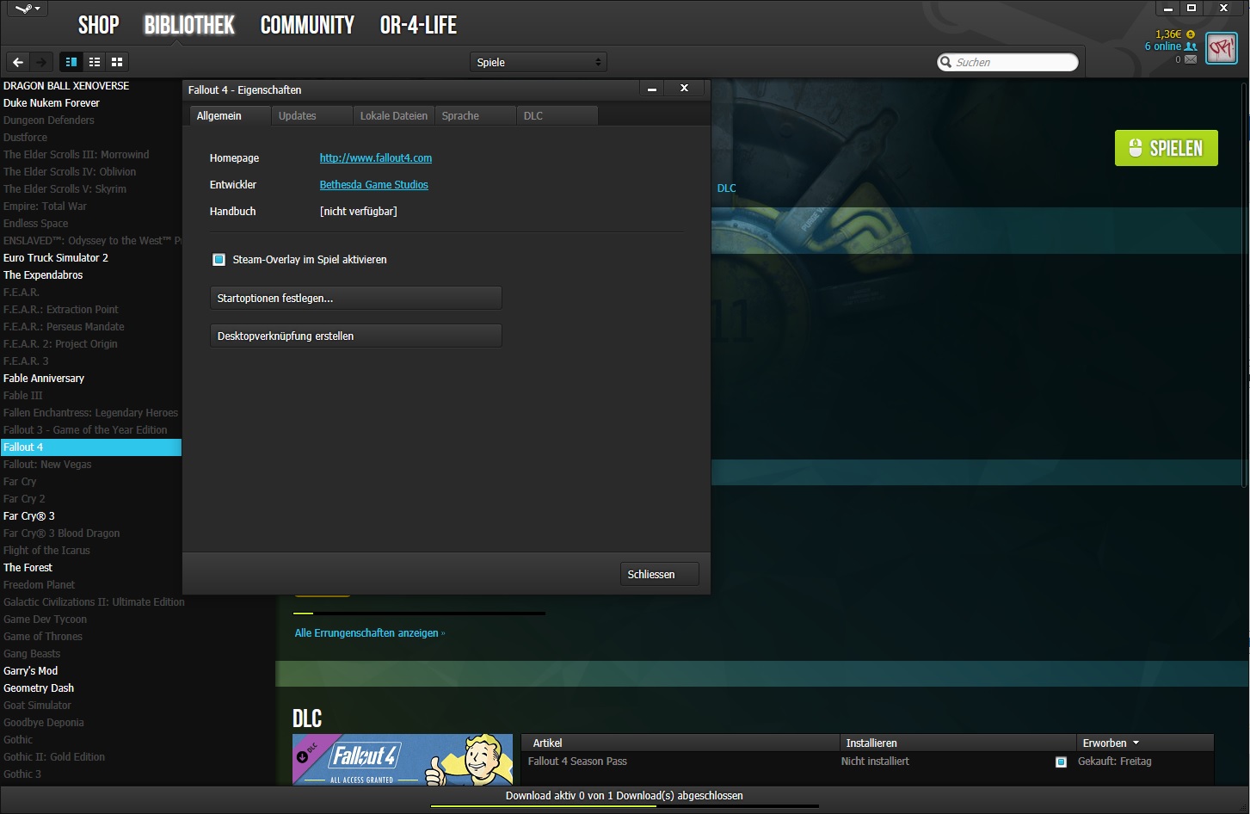Open the BIBLIOTHEK menu
This screenshot has width=1250, height=814.
189,25
